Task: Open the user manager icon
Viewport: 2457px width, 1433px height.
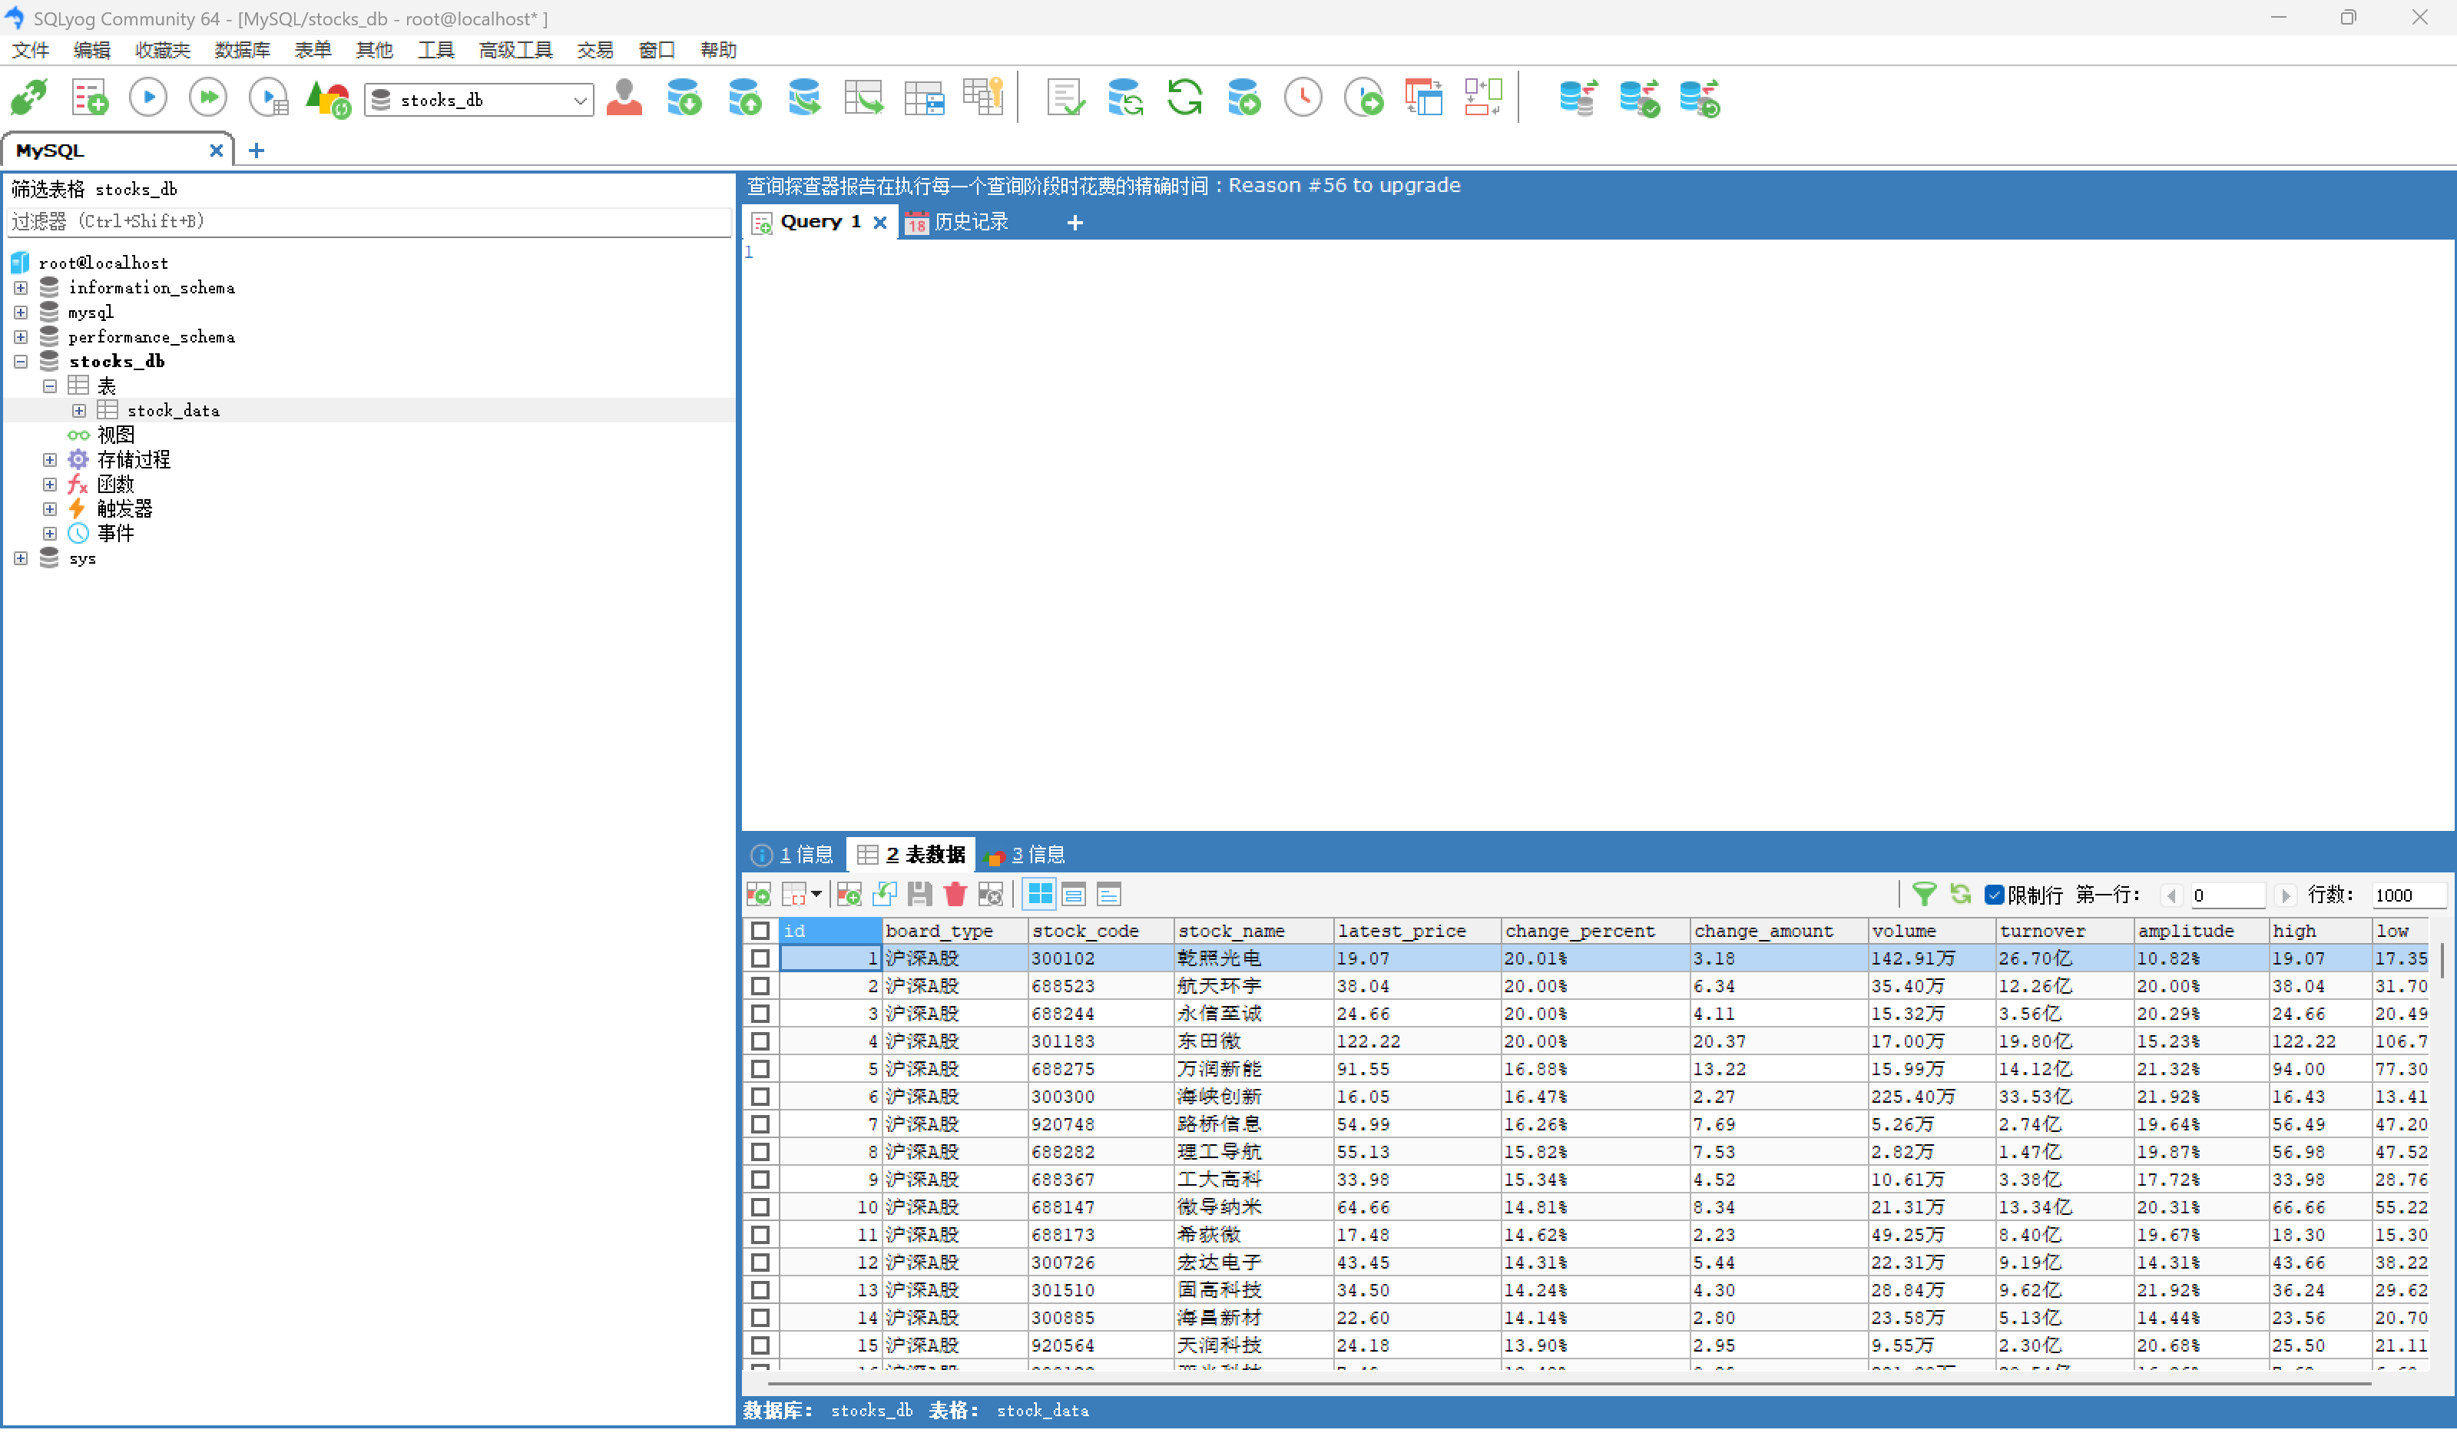Action: tap(624, 98)
